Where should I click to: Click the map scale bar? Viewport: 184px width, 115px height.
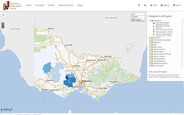6,109
